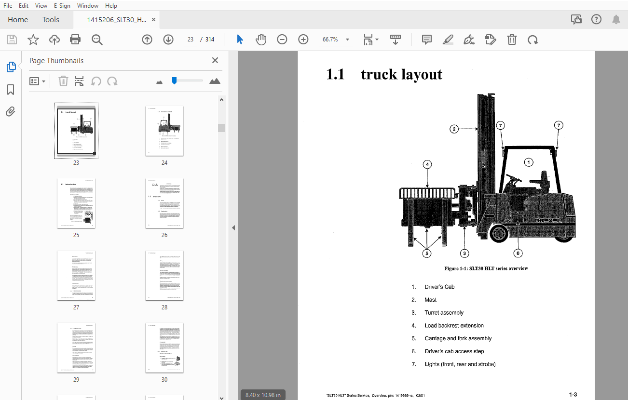Open the Page Thumbnails sidebar icon
This screenshot has height=400, width=628.
[11, 67]
